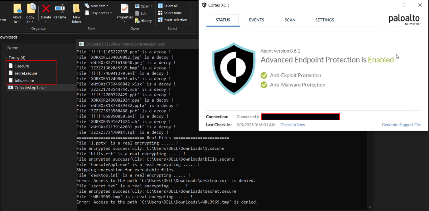Click the paloalto networks logo
Screen dimensions: 429x211
pyautogui.click(x=404, y=19)
